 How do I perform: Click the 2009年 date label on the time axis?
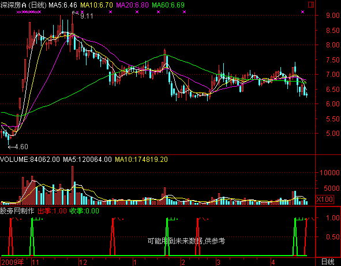click(x=12, y=262)
